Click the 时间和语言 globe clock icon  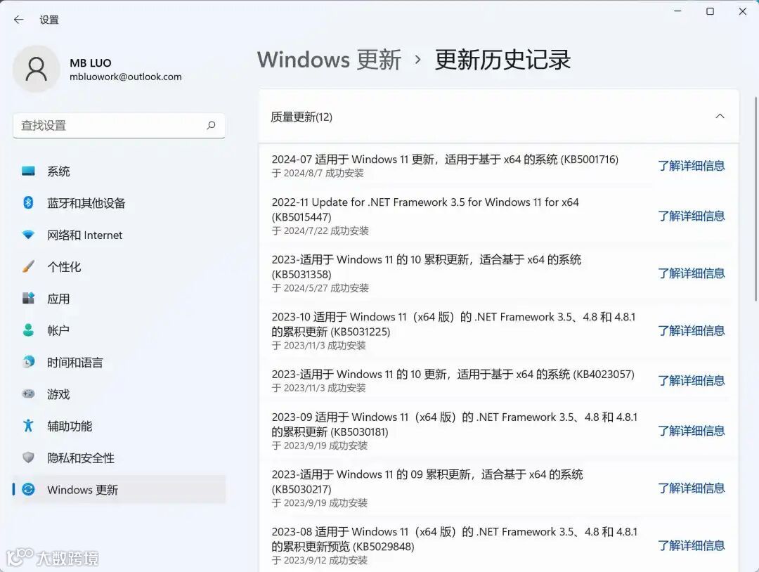[28, 362]
